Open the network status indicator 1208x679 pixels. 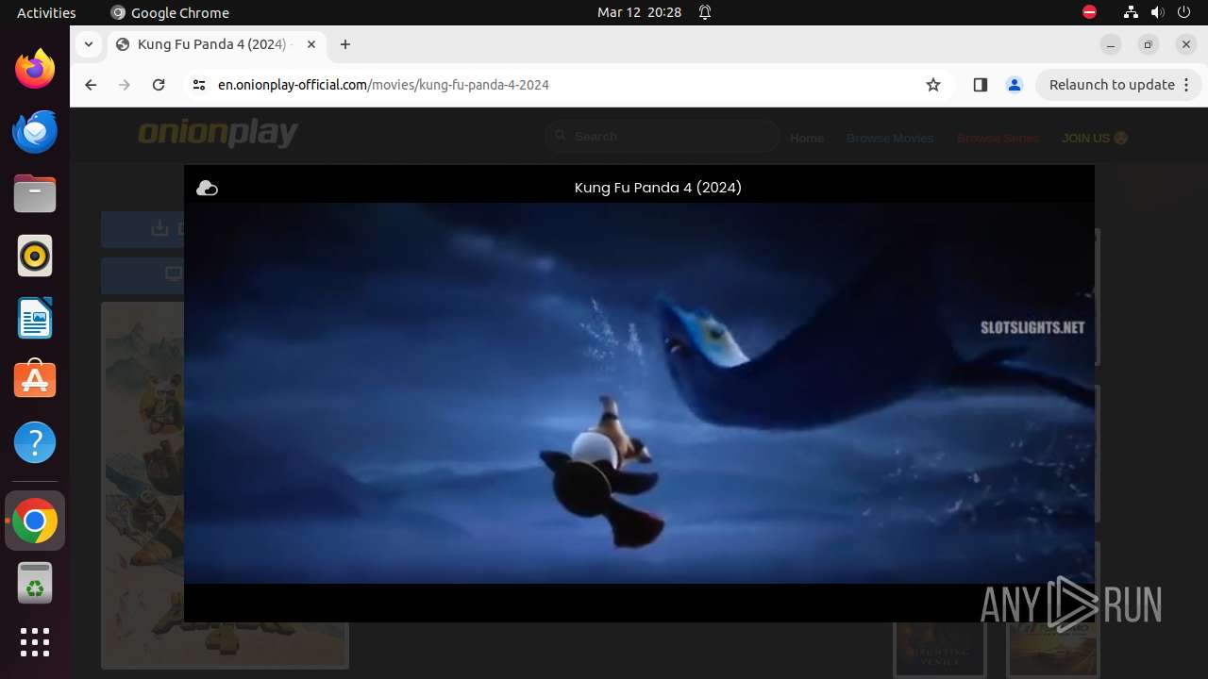1131,12
